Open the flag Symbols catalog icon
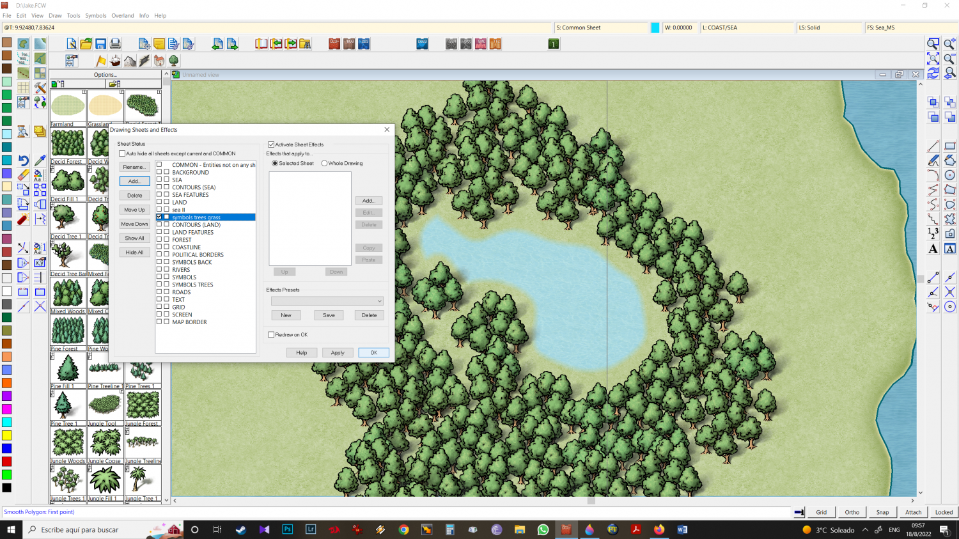Image resolution: width=959 pixels, height=539 pixels. 101,61
